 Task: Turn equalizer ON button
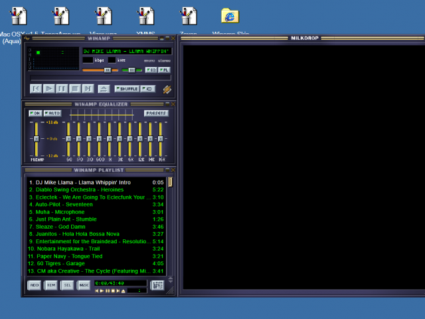click(x=35, y=113)
